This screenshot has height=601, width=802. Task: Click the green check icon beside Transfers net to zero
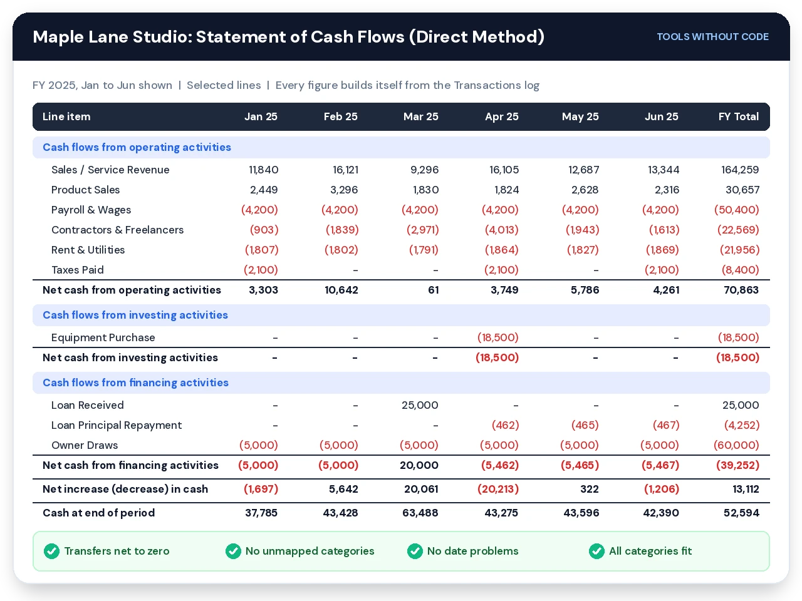coord(51,551)
